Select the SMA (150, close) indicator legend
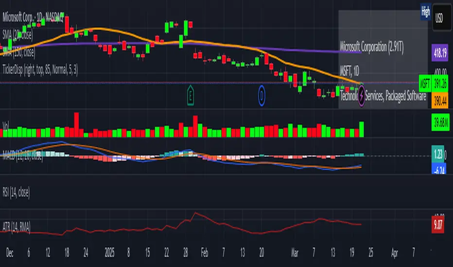The width and height of the screenshot is (453, 267). click(x=19, y=52)
